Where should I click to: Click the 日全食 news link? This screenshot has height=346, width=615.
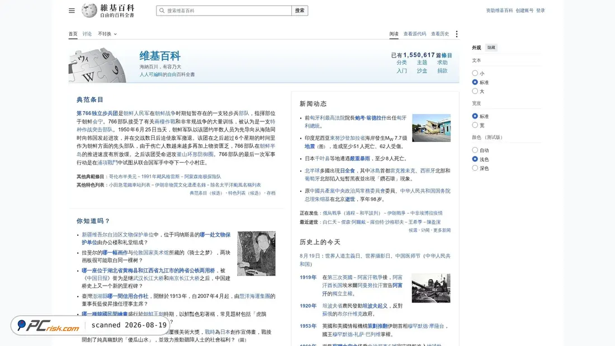coord(348,170)
